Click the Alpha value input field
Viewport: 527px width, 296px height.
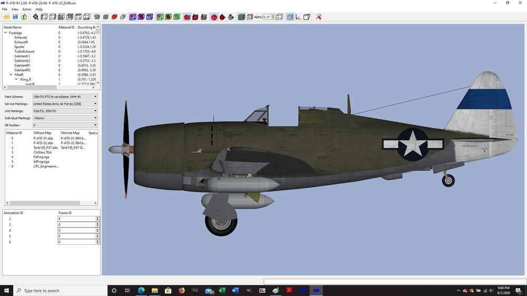click(x=267, y=17)
